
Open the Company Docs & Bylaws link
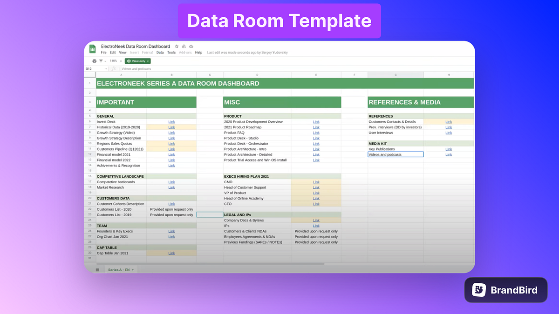point(316,220)
